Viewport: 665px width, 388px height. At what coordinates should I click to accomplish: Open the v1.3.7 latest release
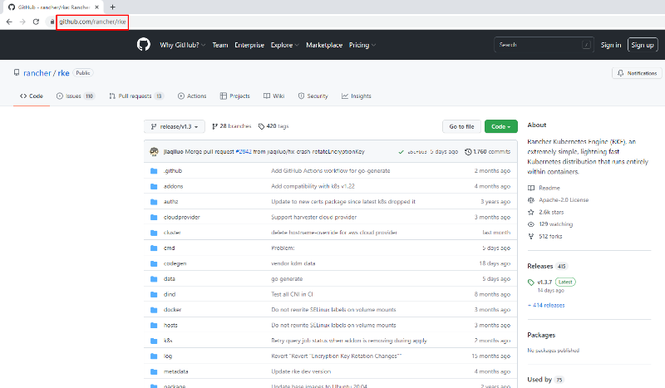coord(544,282)
